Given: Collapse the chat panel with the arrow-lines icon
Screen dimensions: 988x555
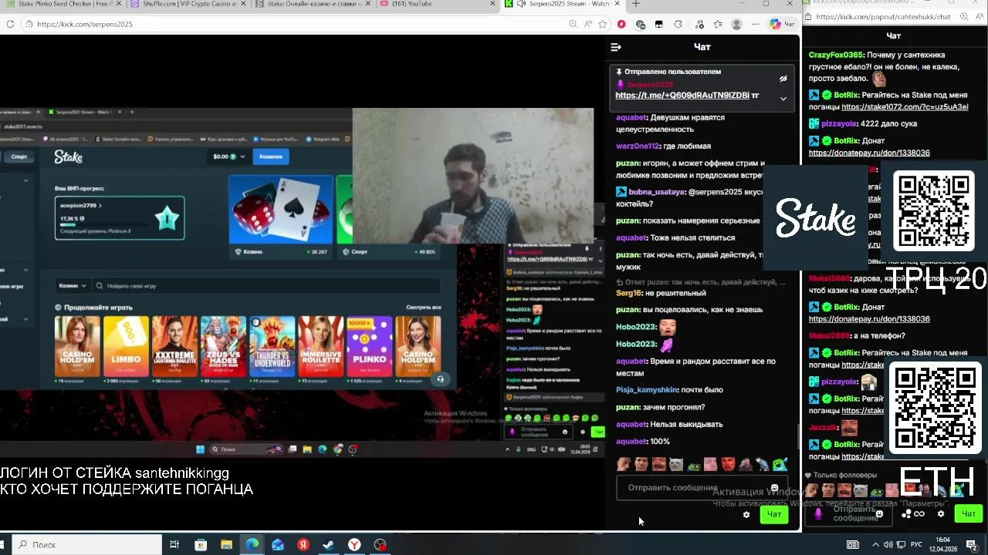Looking at the screenshot, I should 616,47.
